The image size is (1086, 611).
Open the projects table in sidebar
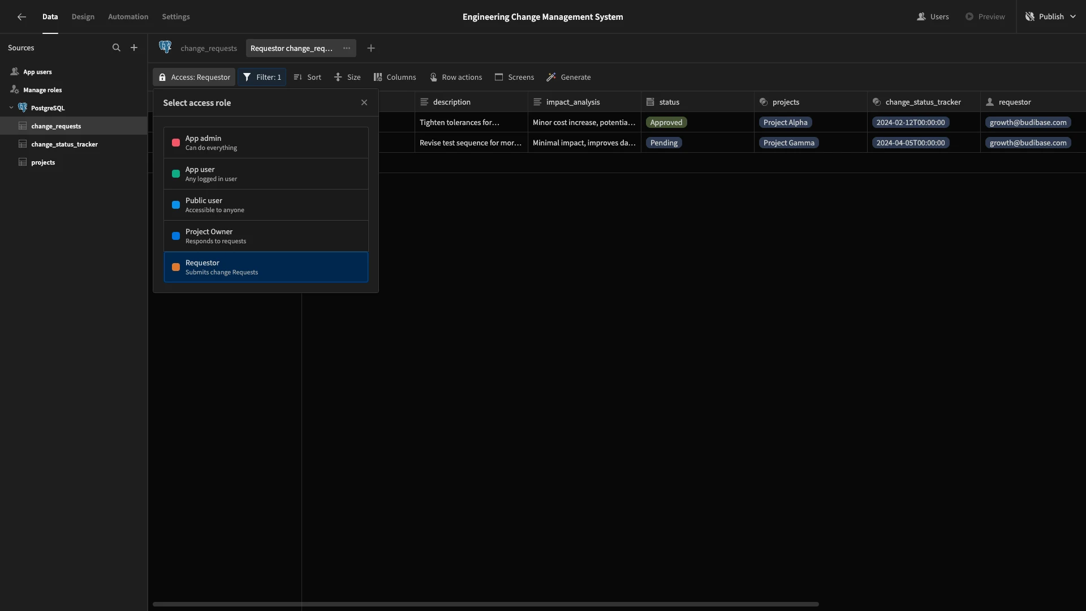(x=74, y=162)
